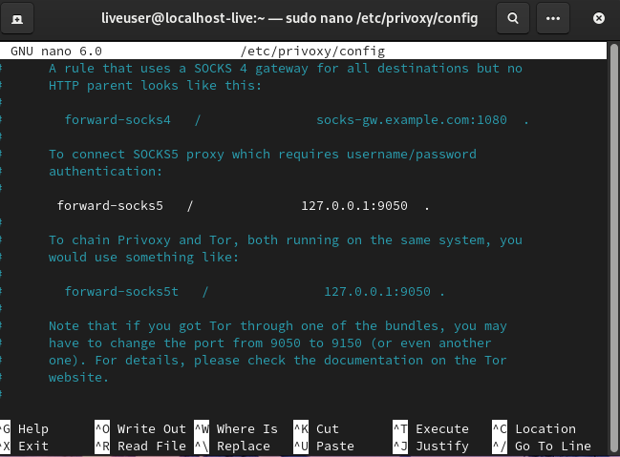Click the Exit shortcut label

[32, 446]
